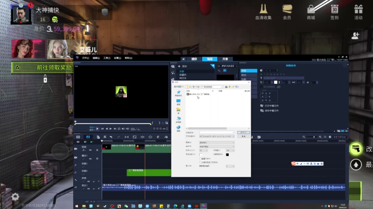The width and height of the screenshot is (373, 209).
Task: Click 取消 button in the dialog
Action: pos(243,136)
